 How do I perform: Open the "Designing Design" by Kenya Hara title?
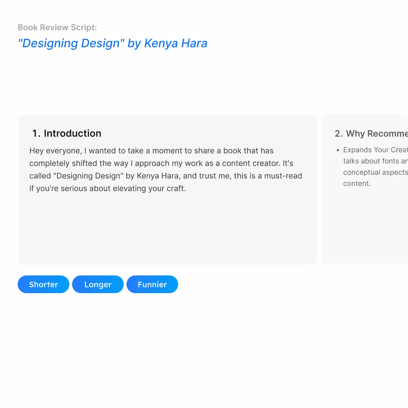point(113,43)
